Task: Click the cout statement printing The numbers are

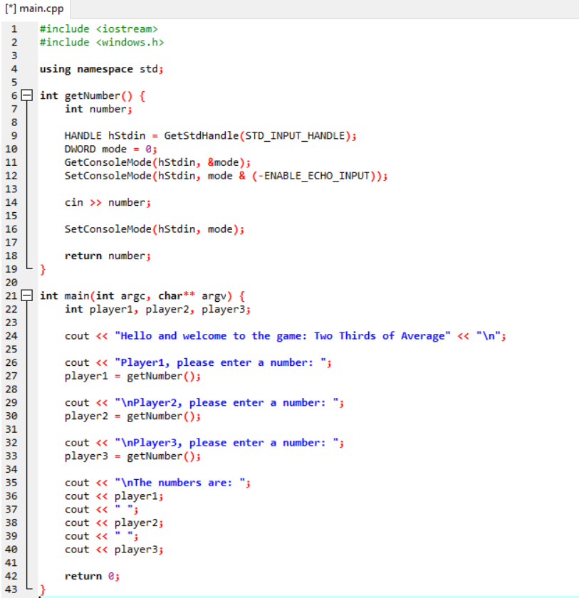Action: pos(157,482)
